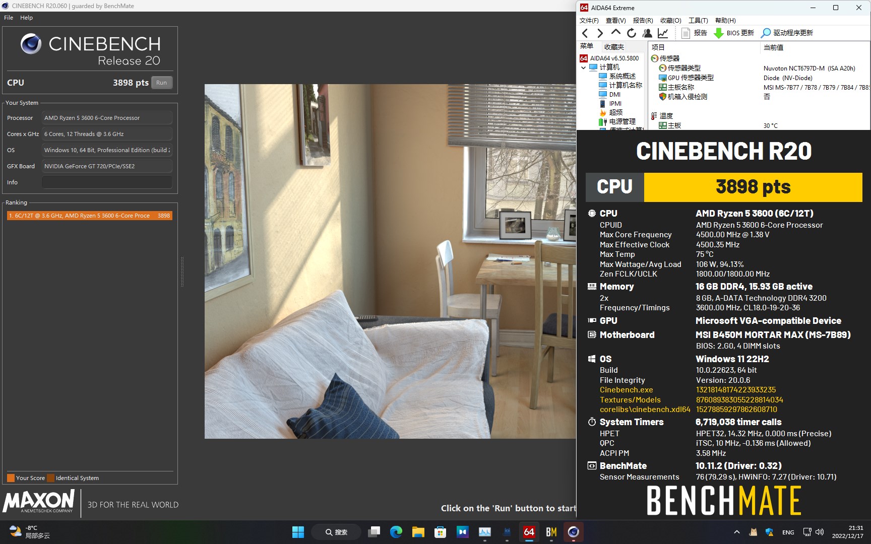Click the cat icon in system tray

point(754,532)
